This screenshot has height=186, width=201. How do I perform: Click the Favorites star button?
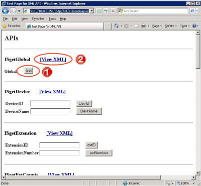click(x=12, y=26)
